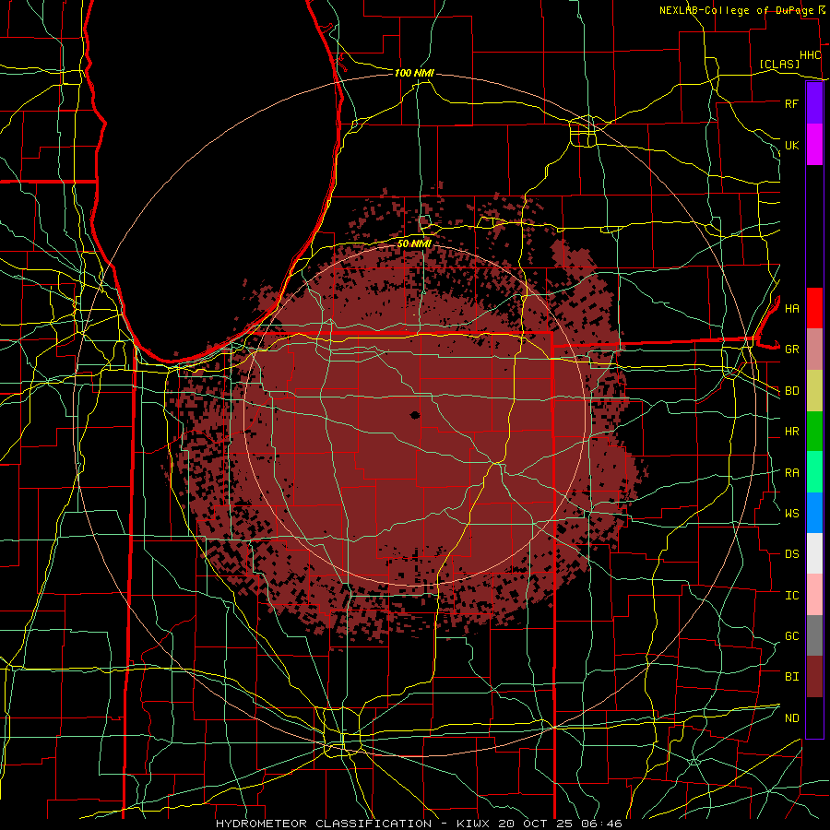
Task: Click the BD legend label
Action: (791, 391)
